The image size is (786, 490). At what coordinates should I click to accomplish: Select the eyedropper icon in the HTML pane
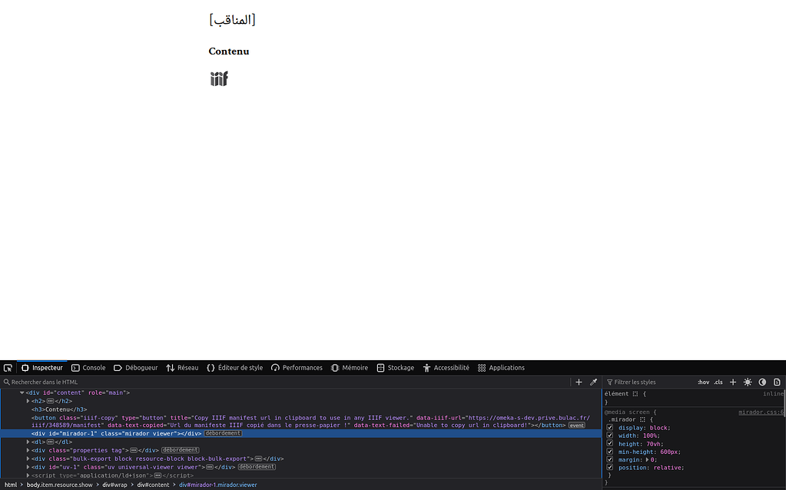click(593, 382)
